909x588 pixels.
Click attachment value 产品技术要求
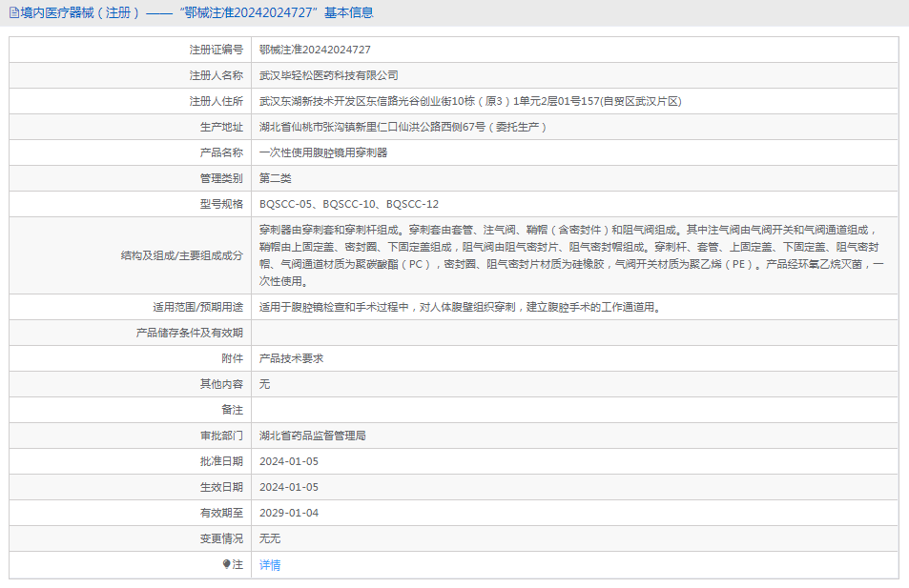click(x=291, y=358)
